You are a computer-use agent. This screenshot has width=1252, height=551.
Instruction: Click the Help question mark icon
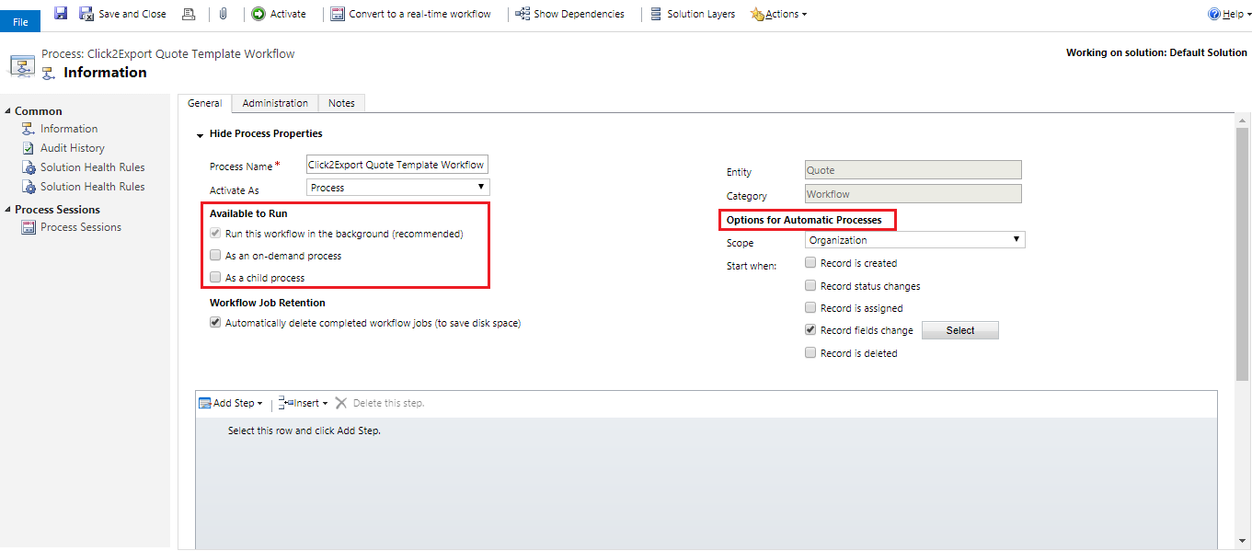[1213, 14]
